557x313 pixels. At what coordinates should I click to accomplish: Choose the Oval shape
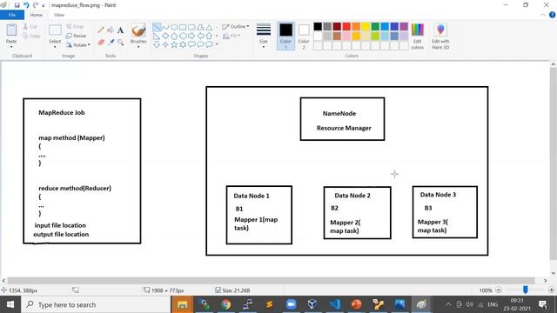(x=174, y=27)
